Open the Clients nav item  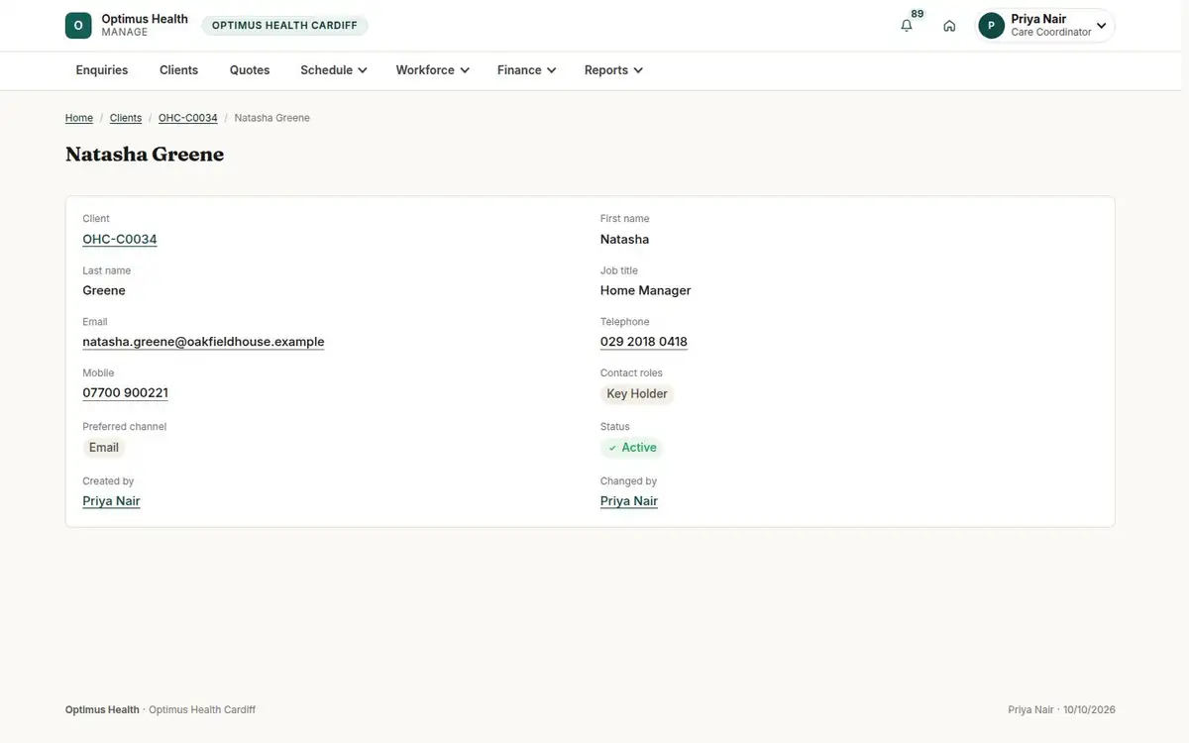tap(179, 70)
